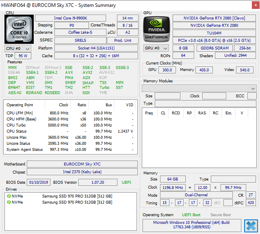Click the VID column header
This screenshot has width=260, height=234.
pyautogui.click(x=125, y=105)
